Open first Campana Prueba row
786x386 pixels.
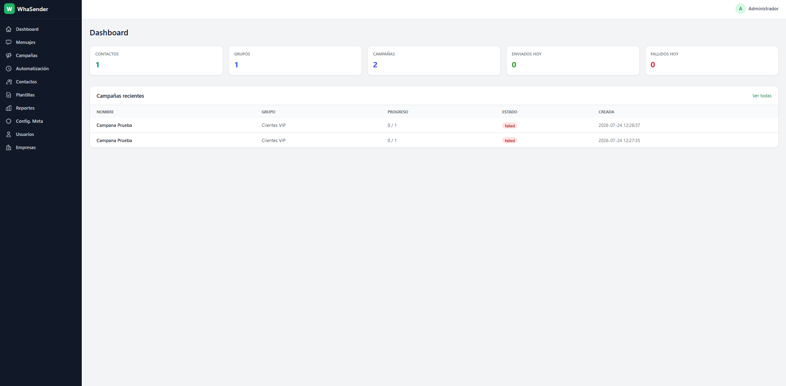pyautogui.click(x=434, y=125)
